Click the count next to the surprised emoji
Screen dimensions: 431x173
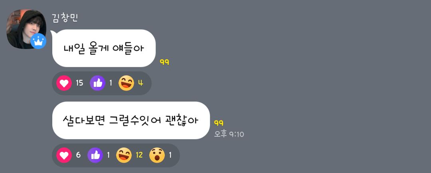pos(170,155)
